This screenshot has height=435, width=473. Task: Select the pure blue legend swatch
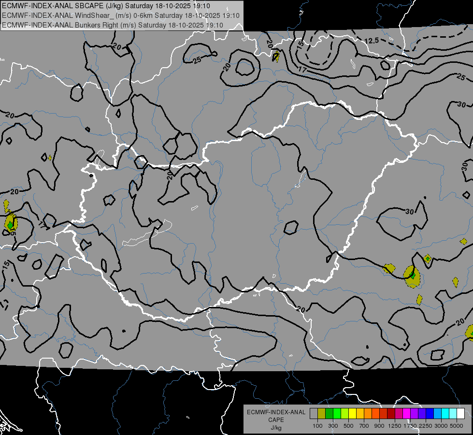pyautogui.click(x=430, y=414)
